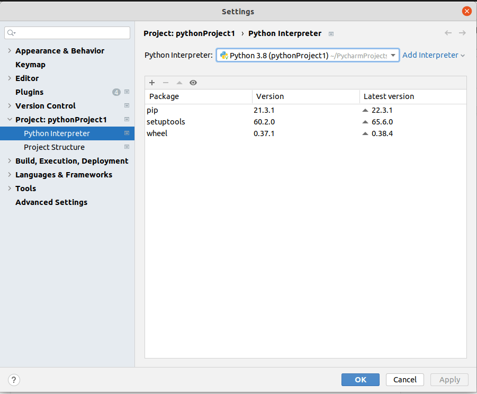Click the back navigation arrow
Screen dimensions: 477x394
[448, 33]
